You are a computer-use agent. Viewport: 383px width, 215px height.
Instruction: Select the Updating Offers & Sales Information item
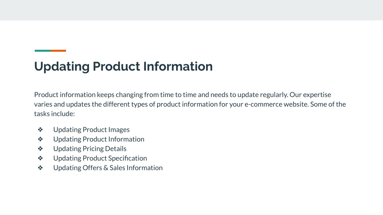pyautogui.click(x=108, y=168)
